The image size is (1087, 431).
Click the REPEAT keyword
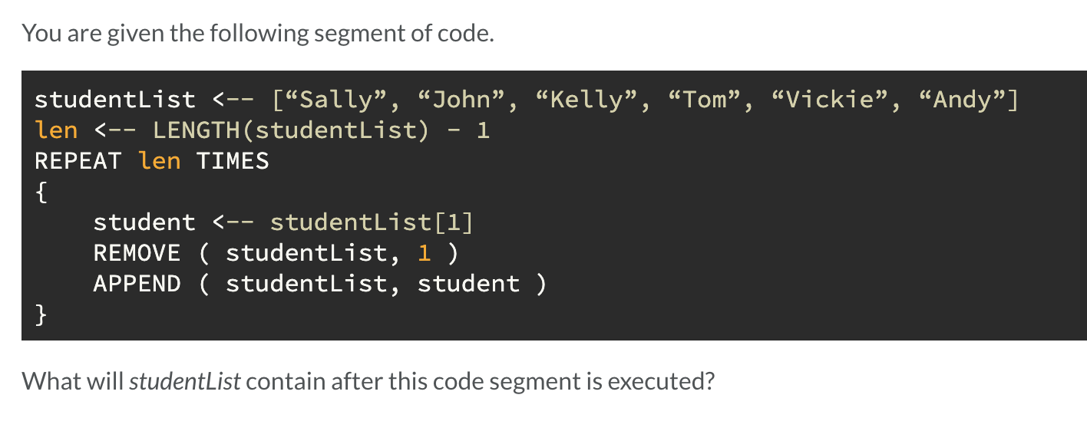tap(78, 161)
